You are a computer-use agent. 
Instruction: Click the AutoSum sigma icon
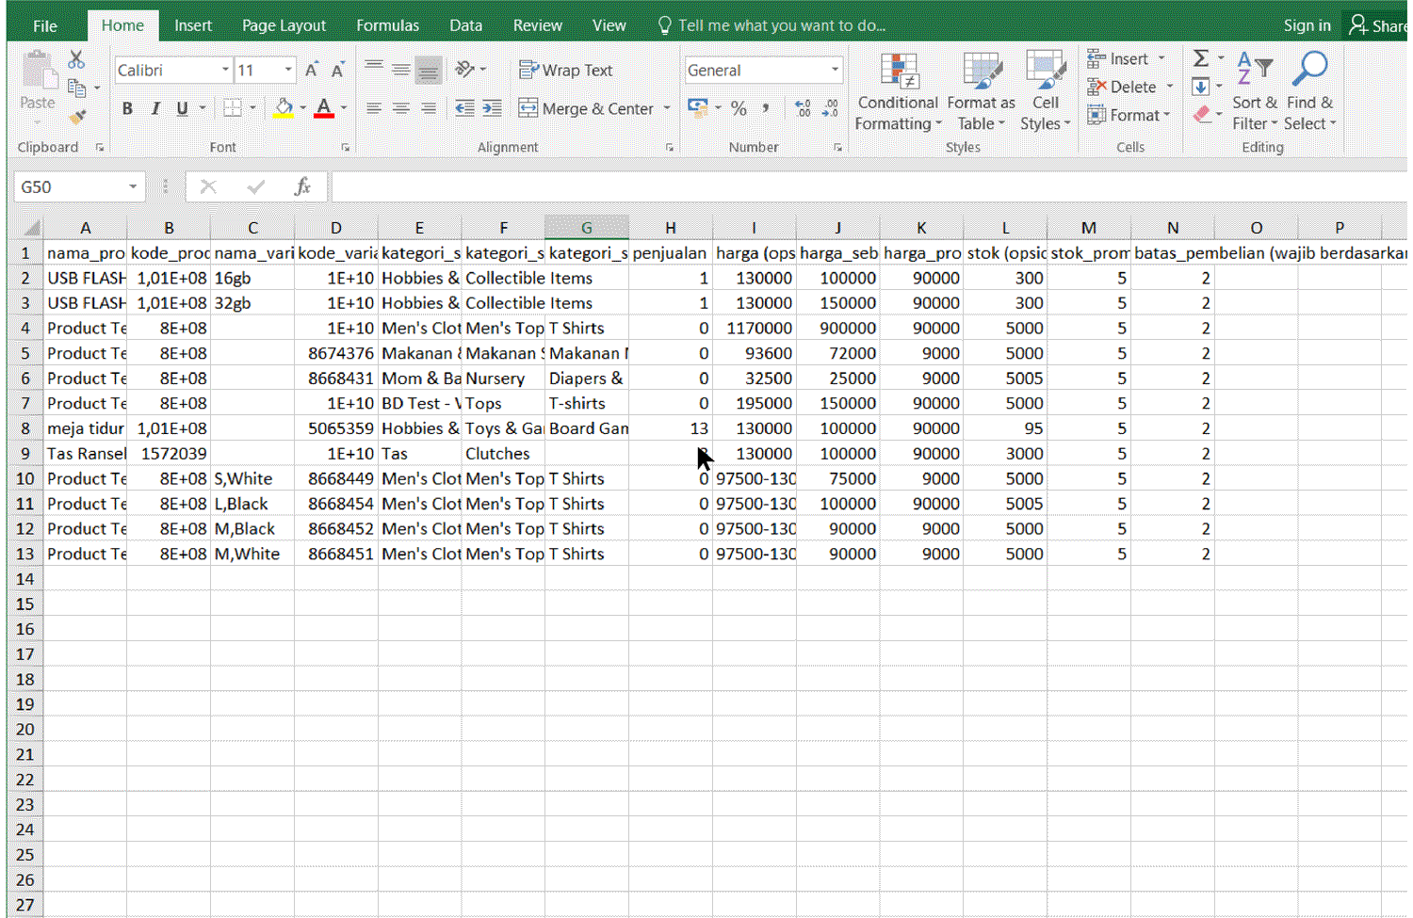coord(1200,59)
